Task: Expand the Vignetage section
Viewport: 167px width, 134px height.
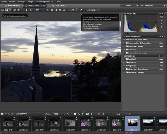Action: pos(124,66)
